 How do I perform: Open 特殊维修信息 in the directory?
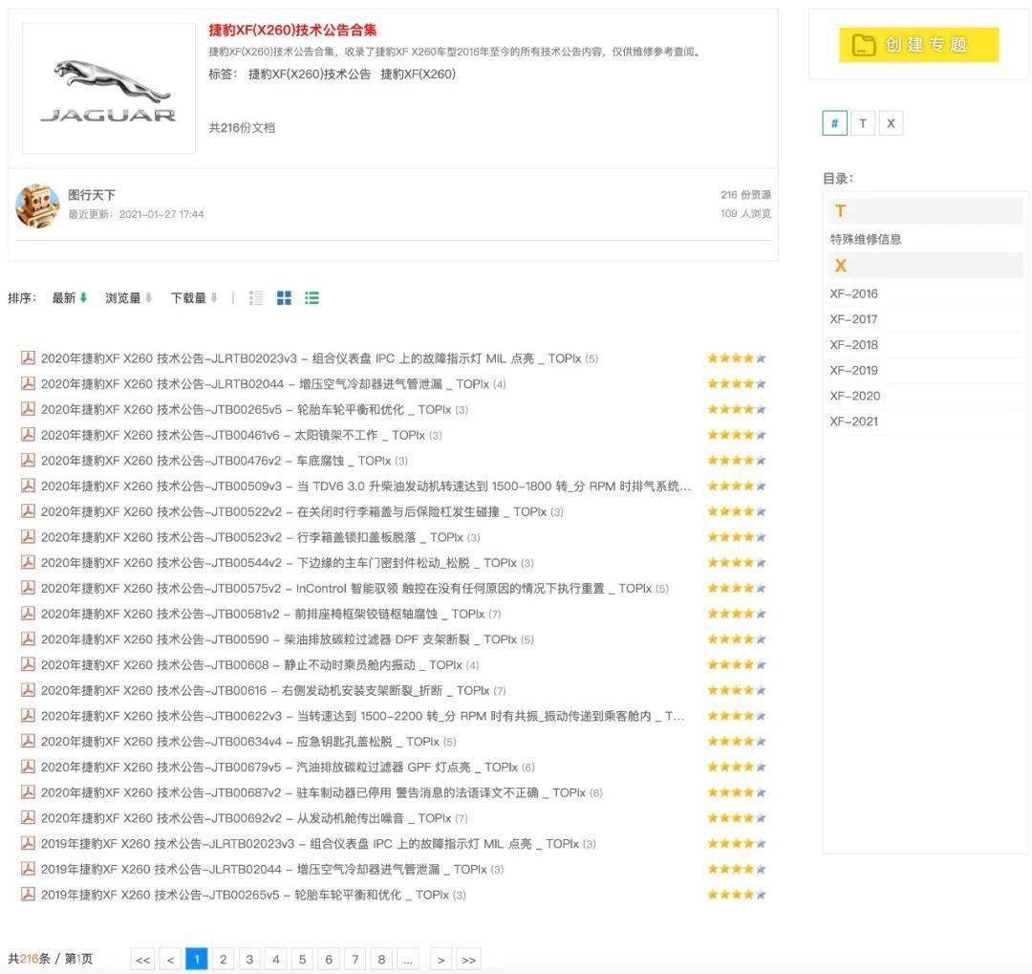pyautogui.click(x=866, y=239)
